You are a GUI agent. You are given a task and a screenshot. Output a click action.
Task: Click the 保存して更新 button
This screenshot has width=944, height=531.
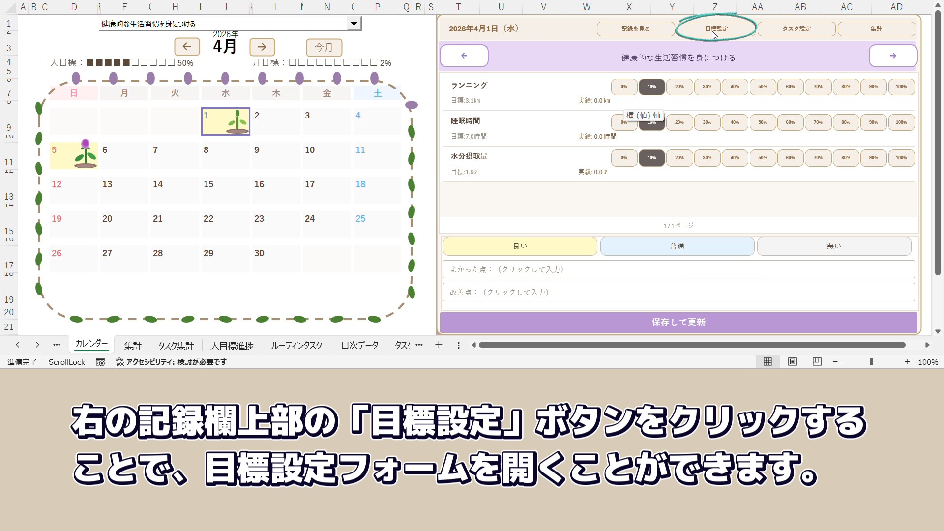(x=678, y=323)
